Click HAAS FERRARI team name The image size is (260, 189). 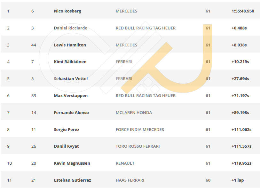130,180
